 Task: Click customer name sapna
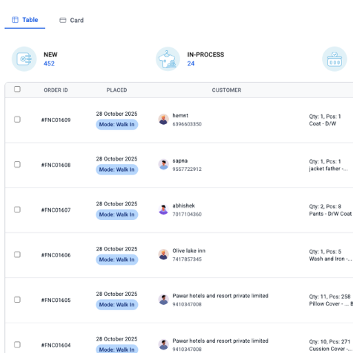pos(180,161)
